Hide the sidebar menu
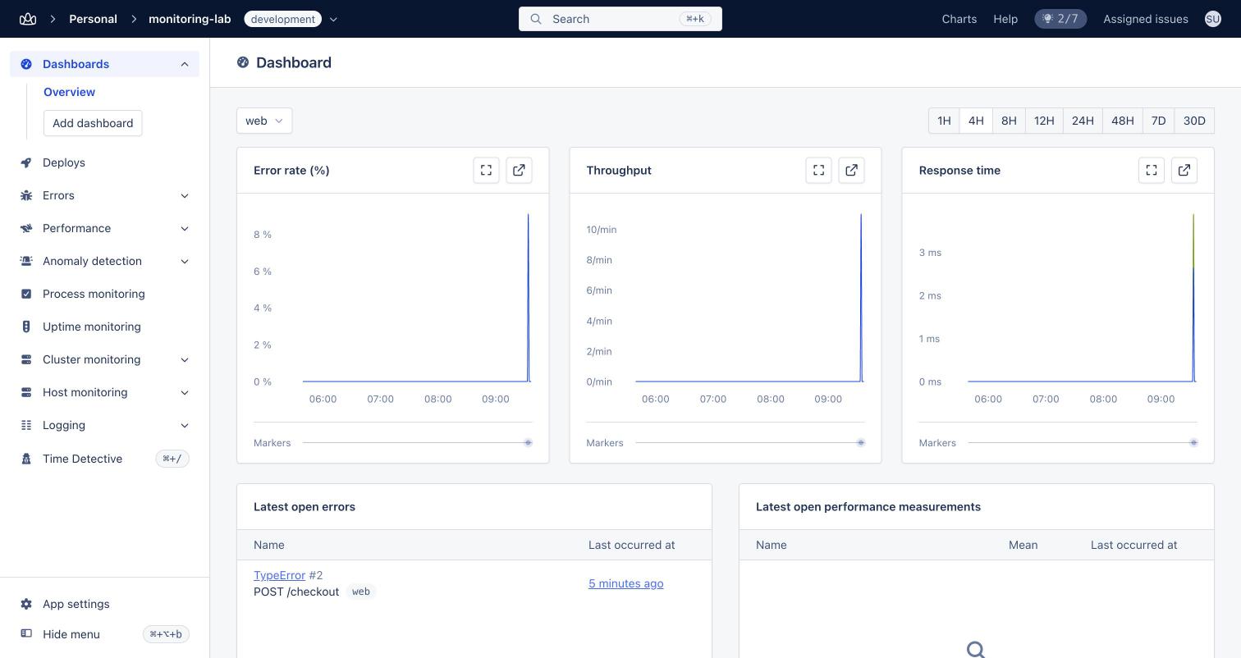 pyautogui.click(x=104, y=634)
